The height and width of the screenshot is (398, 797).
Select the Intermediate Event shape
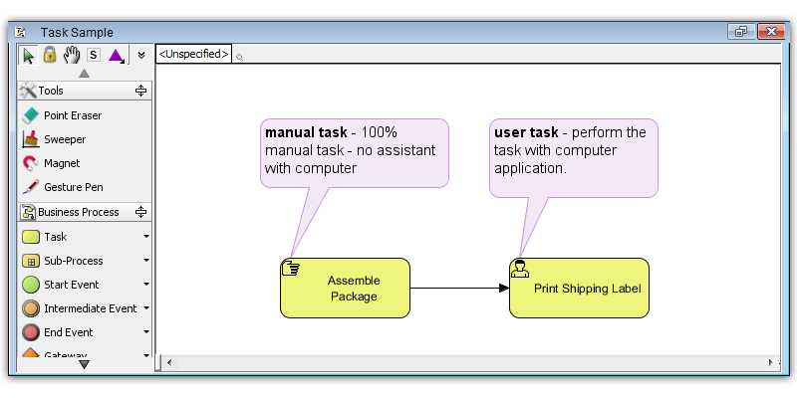81,308
